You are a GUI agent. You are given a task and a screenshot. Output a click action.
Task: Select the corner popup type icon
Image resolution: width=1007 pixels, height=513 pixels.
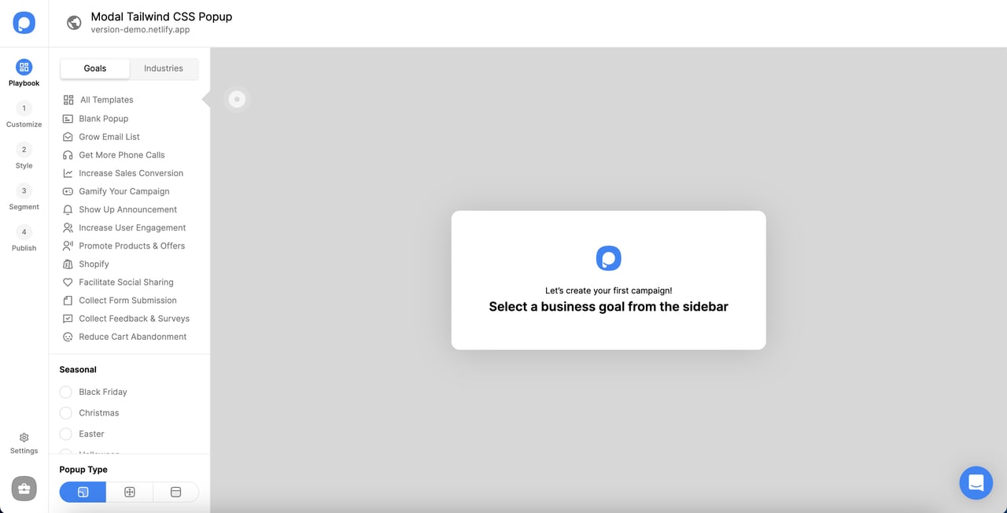(x=83, y=492)
